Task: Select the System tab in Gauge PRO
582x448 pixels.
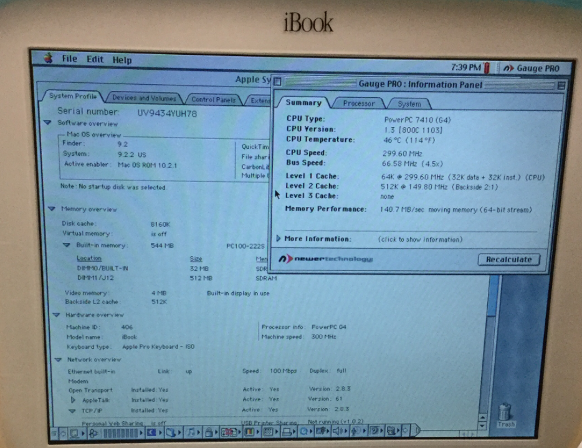Action: pyautogui.click(x=409, y=104)
